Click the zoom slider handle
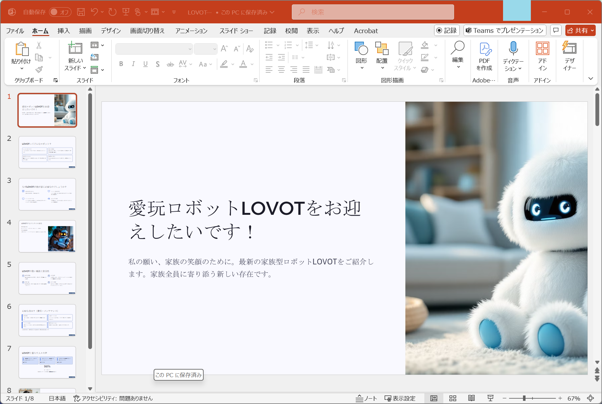Screen dimensions: 602x404 524,398
